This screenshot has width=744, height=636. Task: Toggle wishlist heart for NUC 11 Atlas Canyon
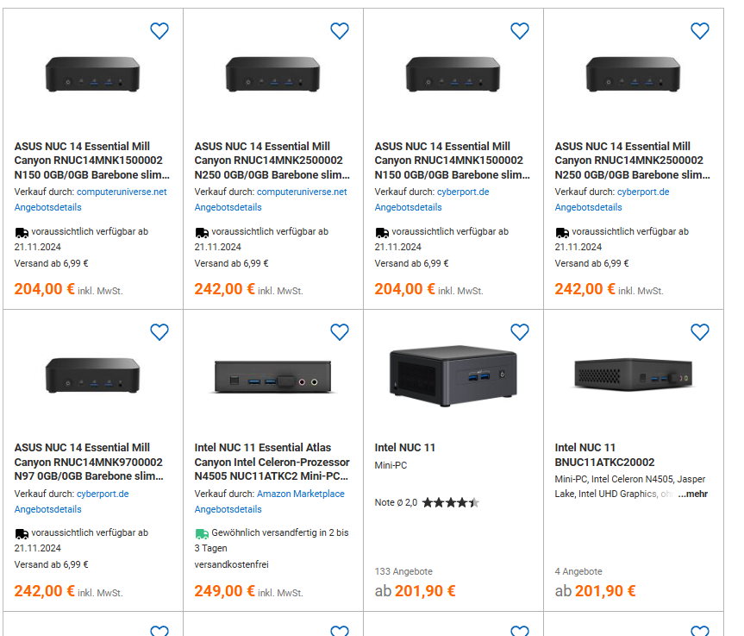pyautogui.click(x=340, y=332)
